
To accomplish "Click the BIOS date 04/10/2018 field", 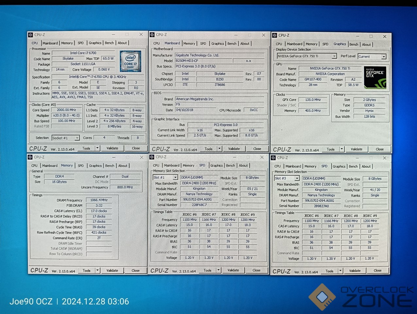I will tap(195, 110).
